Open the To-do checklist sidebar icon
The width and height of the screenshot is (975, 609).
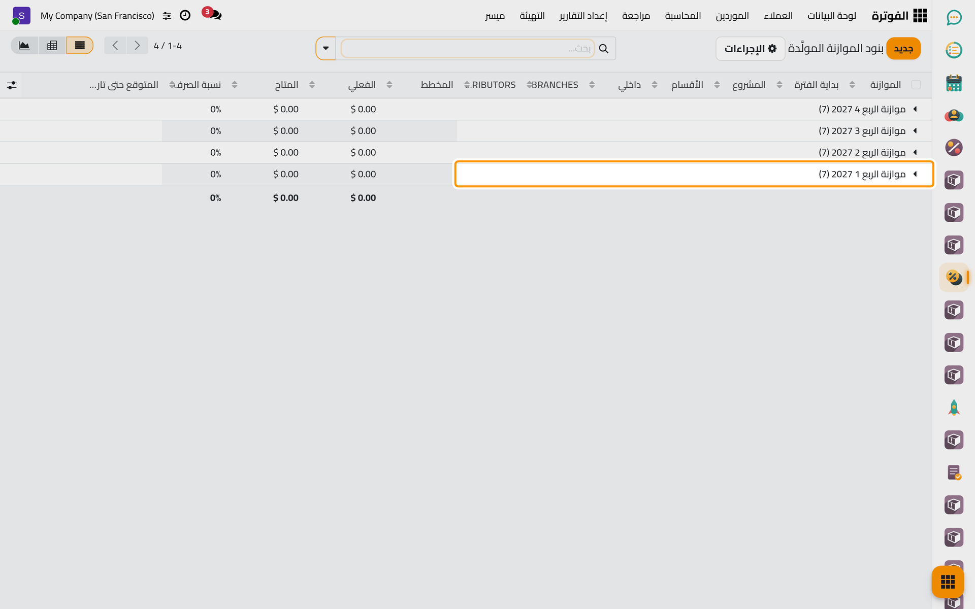[x=954, y=50]
